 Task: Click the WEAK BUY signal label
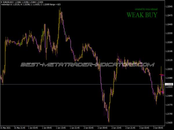142,15
